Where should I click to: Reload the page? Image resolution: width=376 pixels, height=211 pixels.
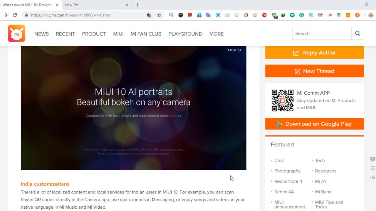[15, 15]
